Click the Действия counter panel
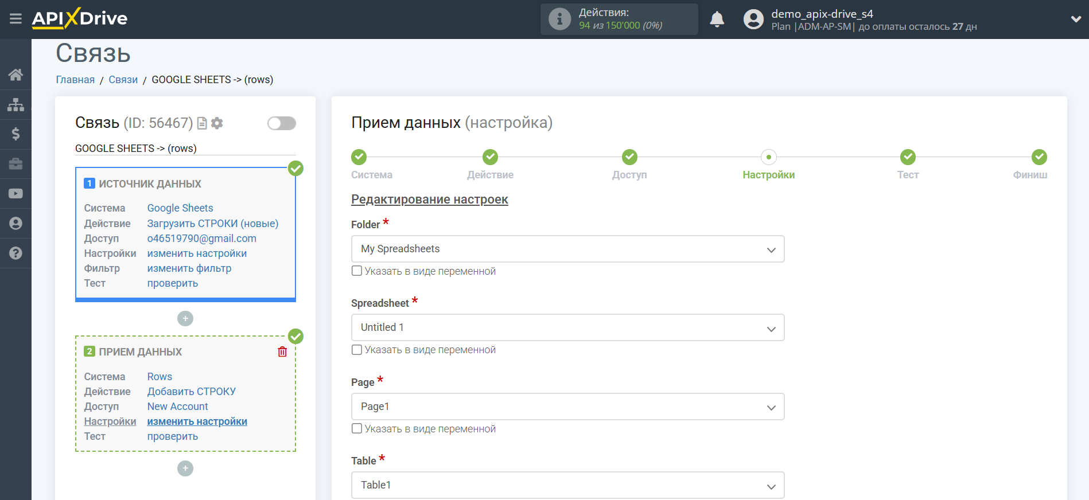The width and height of the screenshot is (1089, 500). (619, 19)
